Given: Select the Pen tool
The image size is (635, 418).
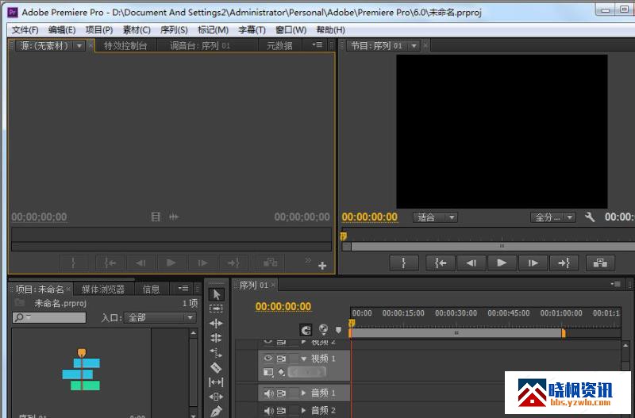Looking at the screenshot, I should coord(216,411).
